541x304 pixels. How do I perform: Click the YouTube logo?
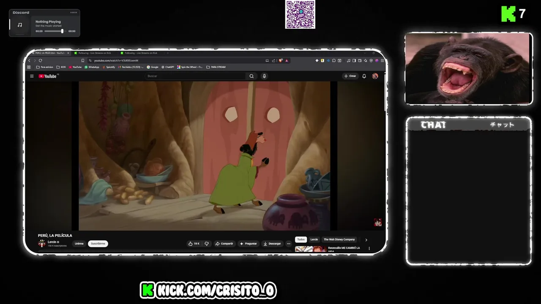tap(48, 76)
